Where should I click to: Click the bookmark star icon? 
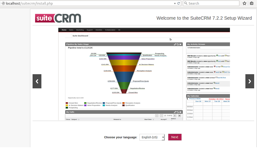click(244, 3)
